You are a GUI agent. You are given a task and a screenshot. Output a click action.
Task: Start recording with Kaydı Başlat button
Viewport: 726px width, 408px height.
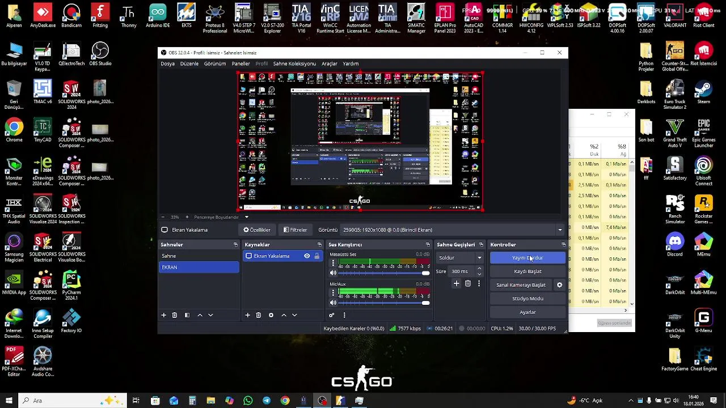pos(527,271)
